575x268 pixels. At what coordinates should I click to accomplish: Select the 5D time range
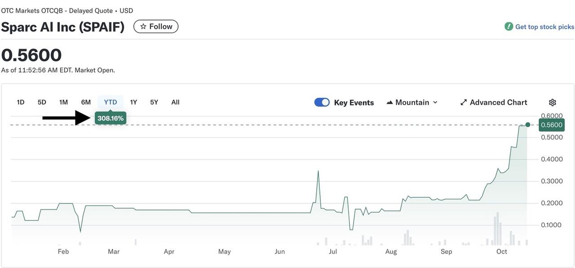tap(42, 102)
